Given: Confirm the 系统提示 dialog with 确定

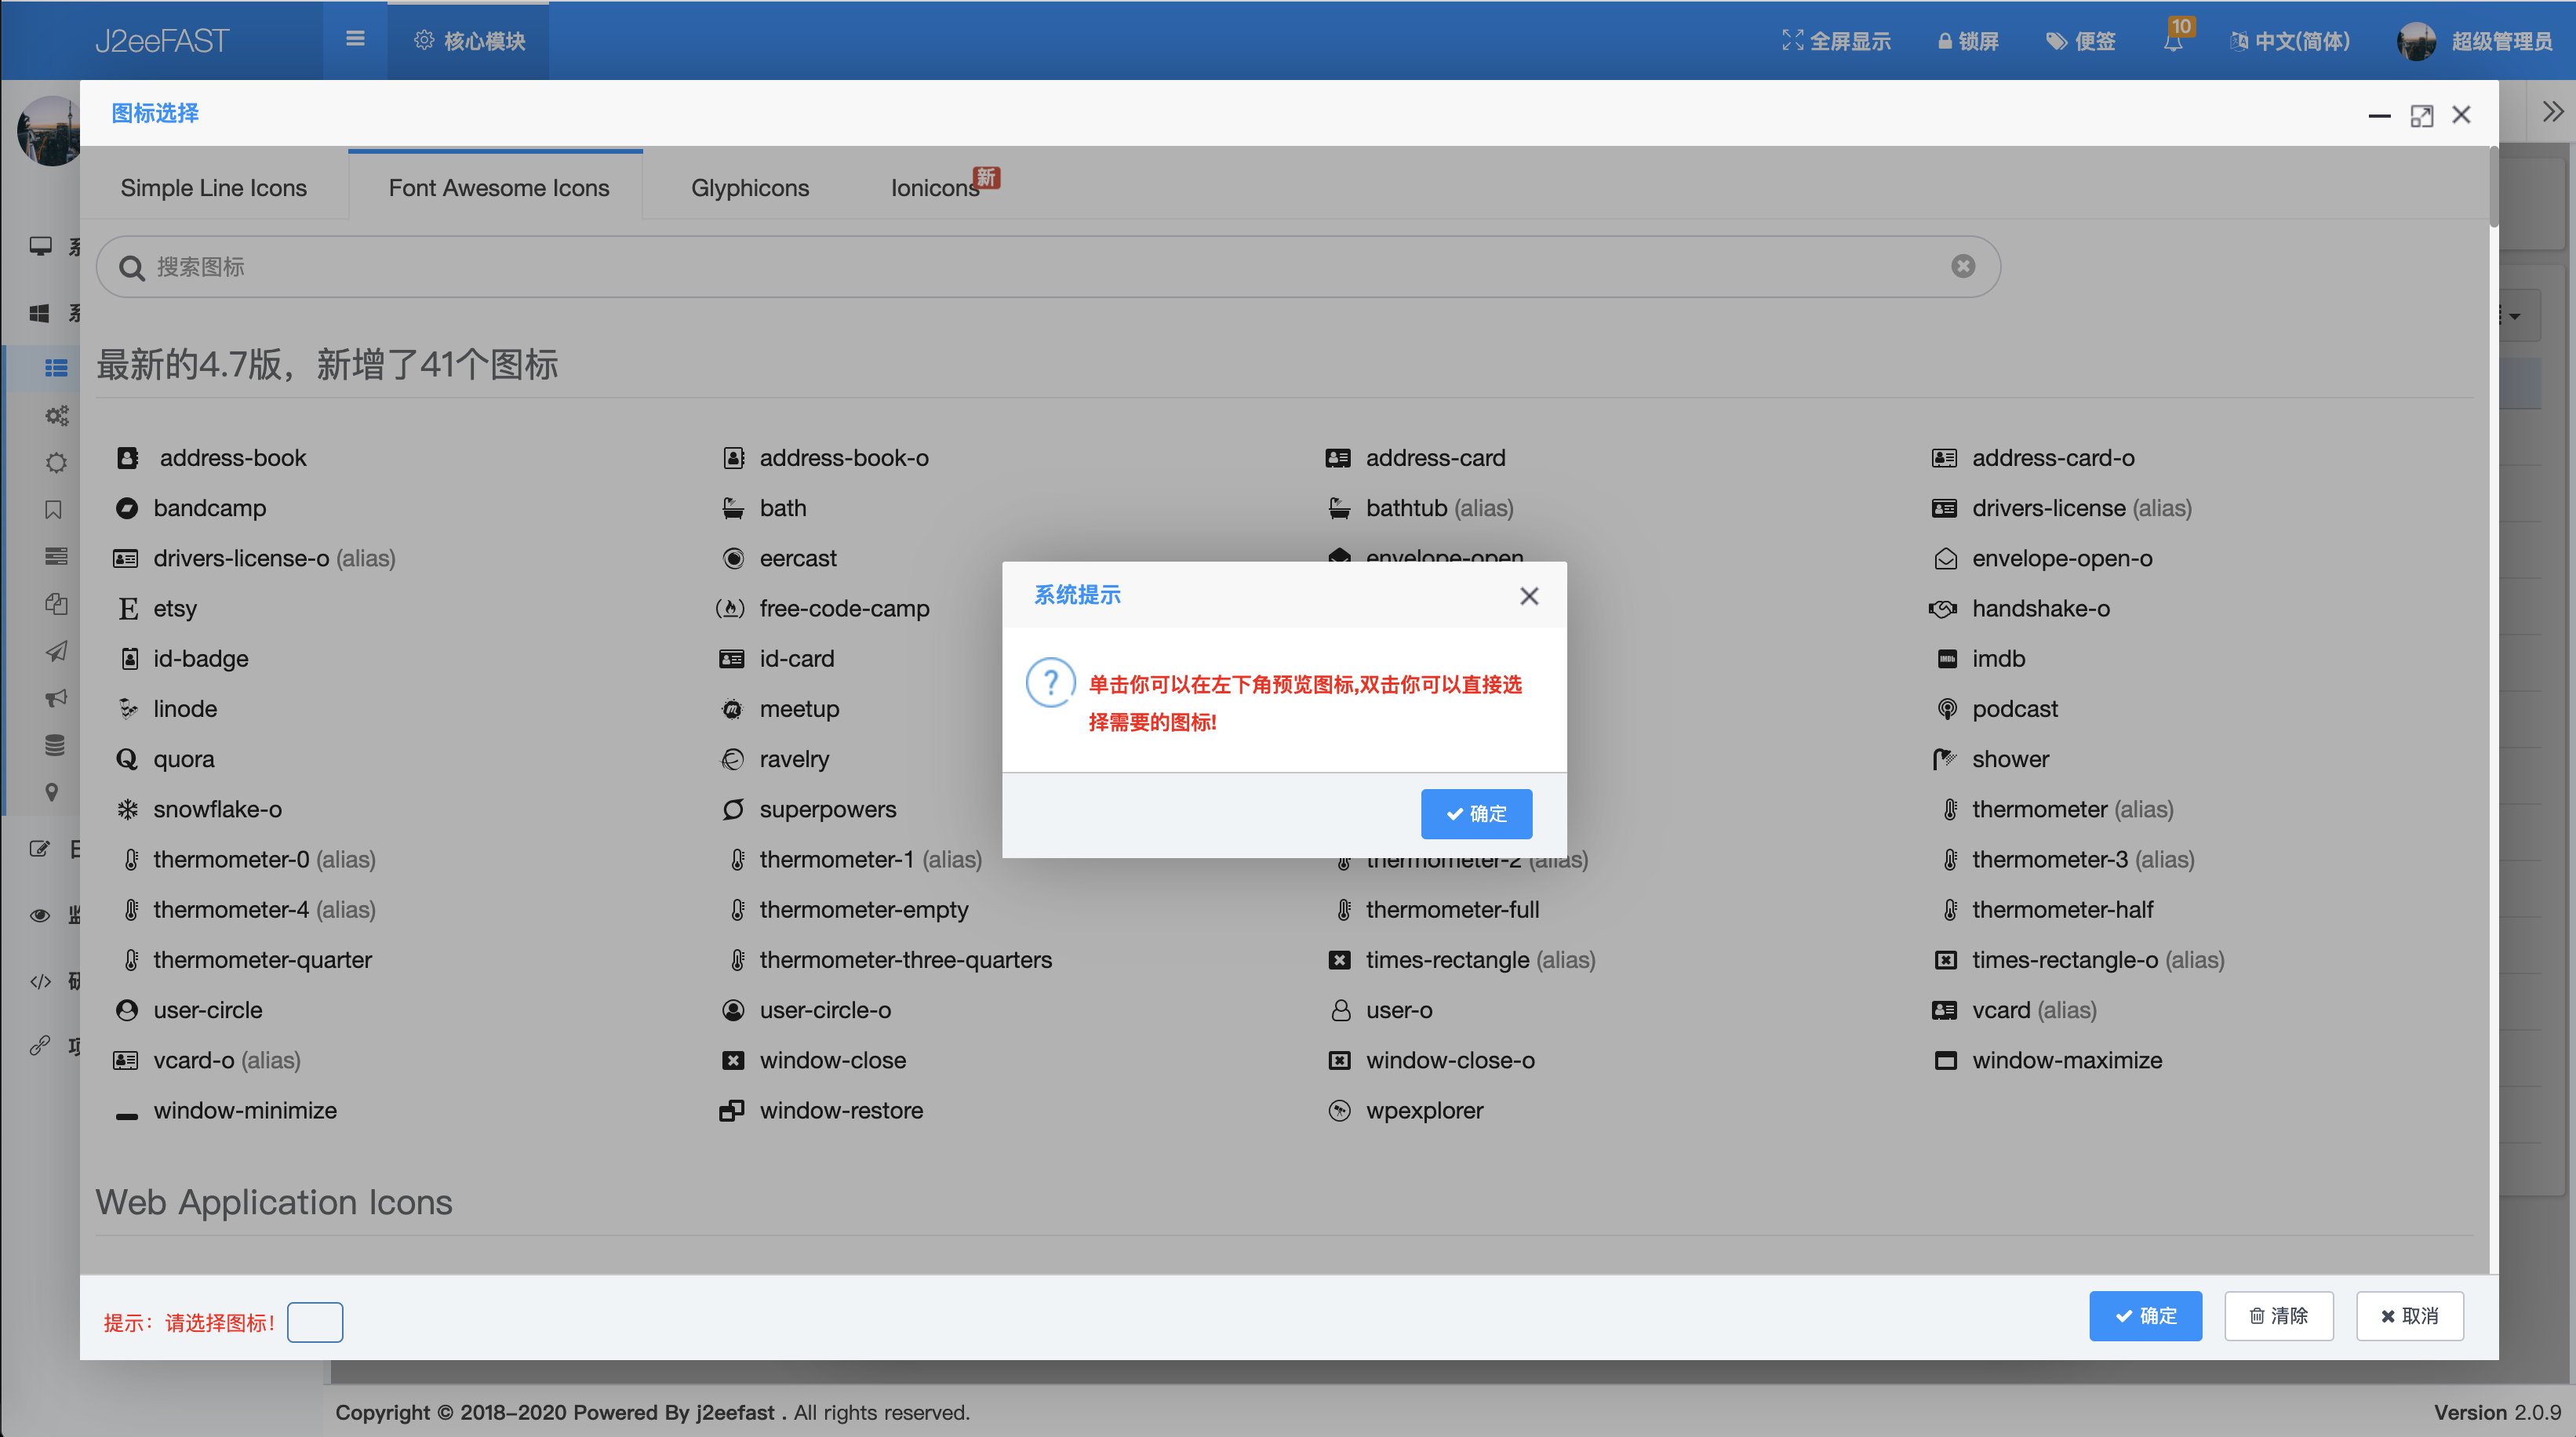Looking at the screenshot, I should (x=1476, y=814).
